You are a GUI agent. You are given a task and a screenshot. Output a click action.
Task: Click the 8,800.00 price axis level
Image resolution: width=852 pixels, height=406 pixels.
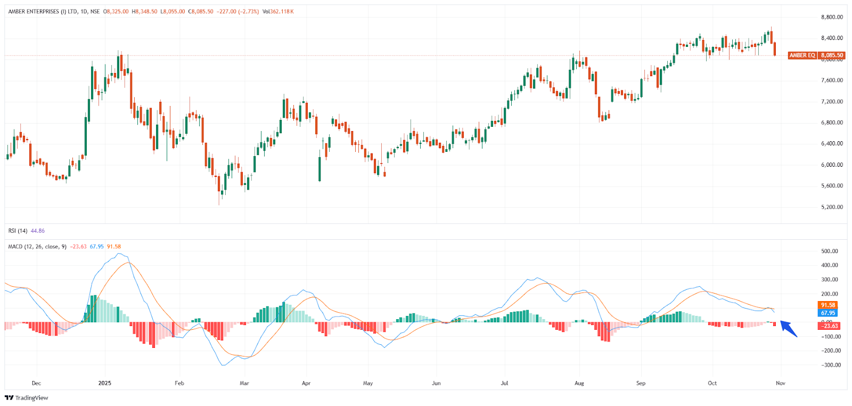[x=832, y=17]
